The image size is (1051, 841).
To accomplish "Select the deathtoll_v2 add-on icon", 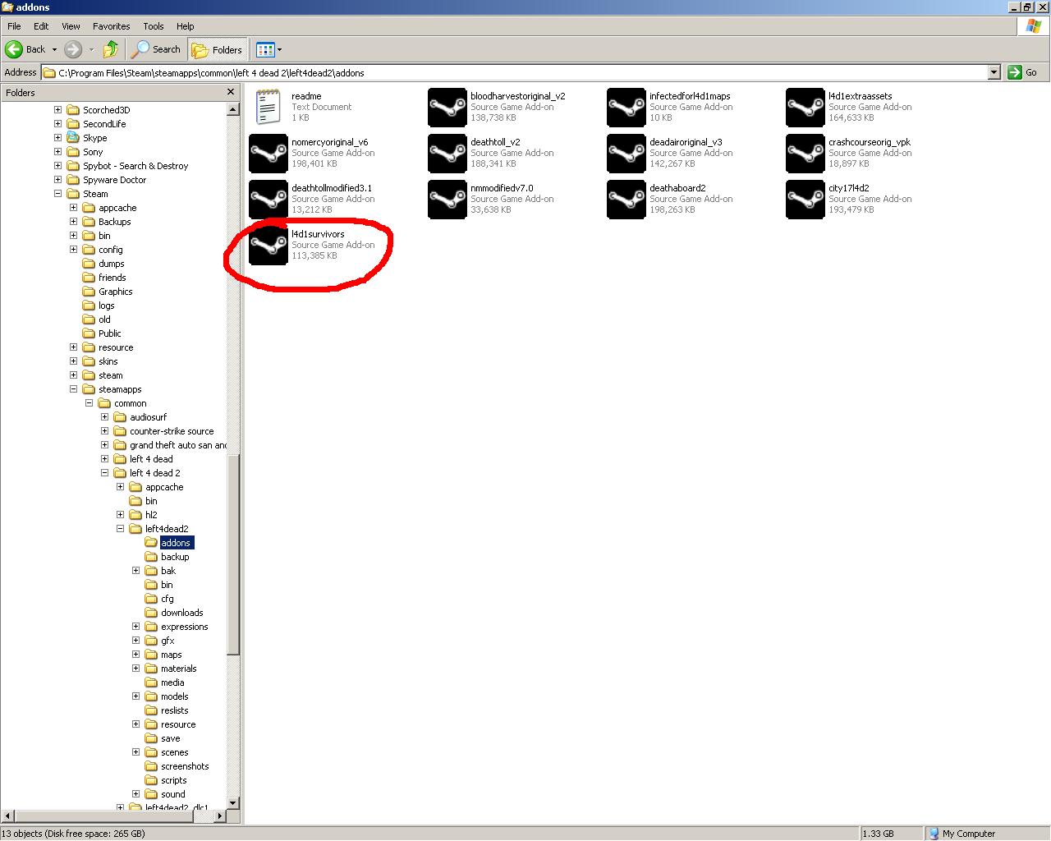I will (447, 154).
